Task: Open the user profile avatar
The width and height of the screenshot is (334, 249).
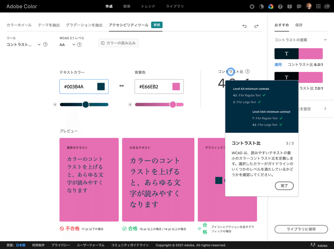Action: point(309,6)
